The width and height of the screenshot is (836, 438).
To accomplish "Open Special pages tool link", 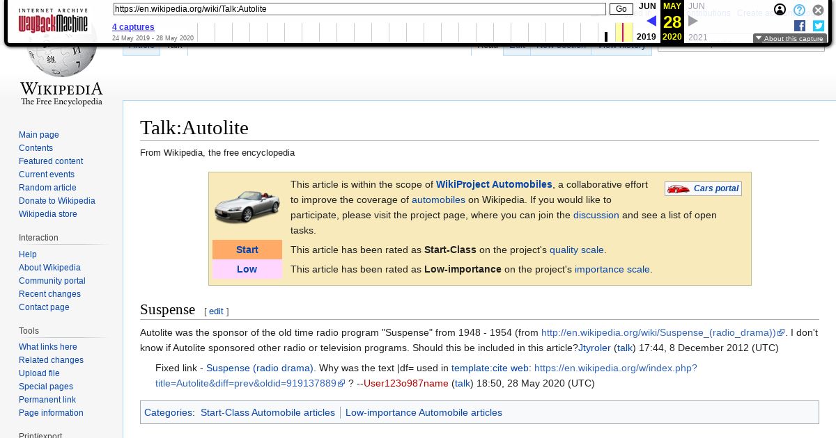I will point(46,387).
